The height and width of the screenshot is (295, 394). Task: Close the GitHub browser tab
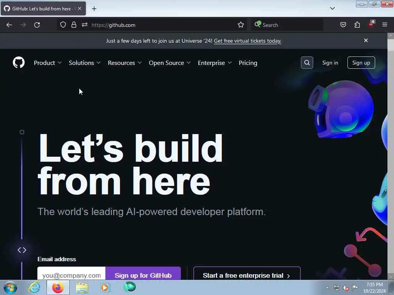(x=80, y=8)
